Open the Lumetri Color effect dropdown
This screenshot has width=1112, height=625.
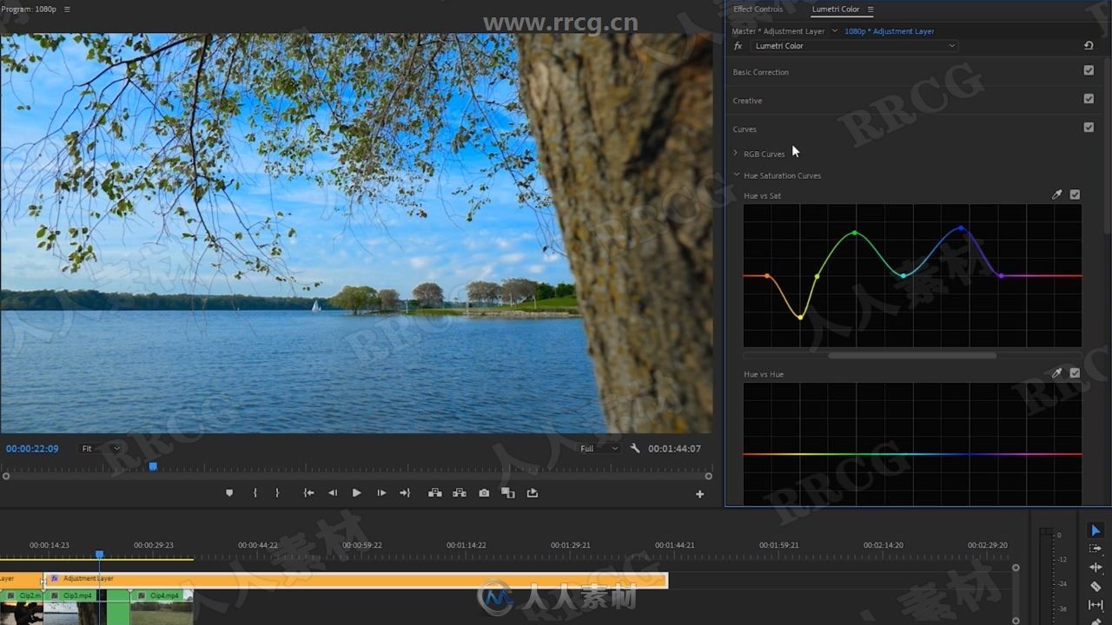[855, 46]
